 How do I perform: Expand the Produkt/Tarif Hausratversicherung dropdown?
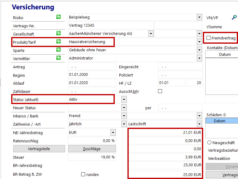[199, 42]
